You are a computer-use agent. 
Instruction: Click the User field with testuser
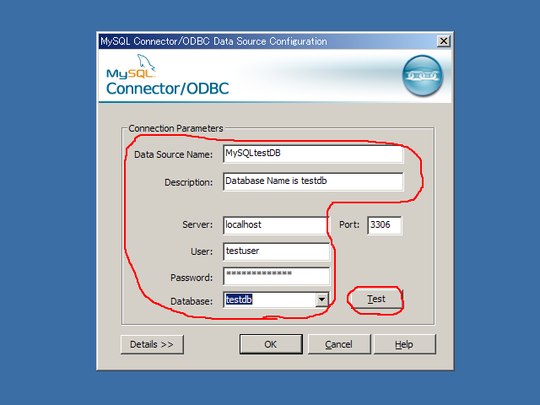point(276,251)
